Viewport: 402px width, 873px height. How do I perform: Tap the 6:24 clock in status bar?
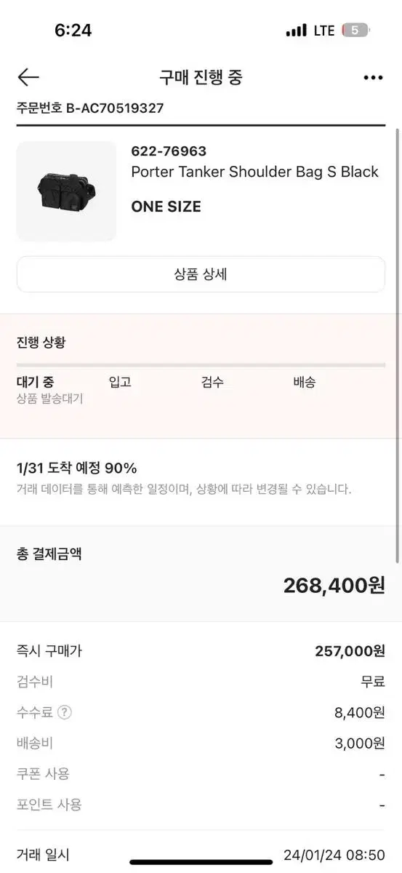coord(73,31)
